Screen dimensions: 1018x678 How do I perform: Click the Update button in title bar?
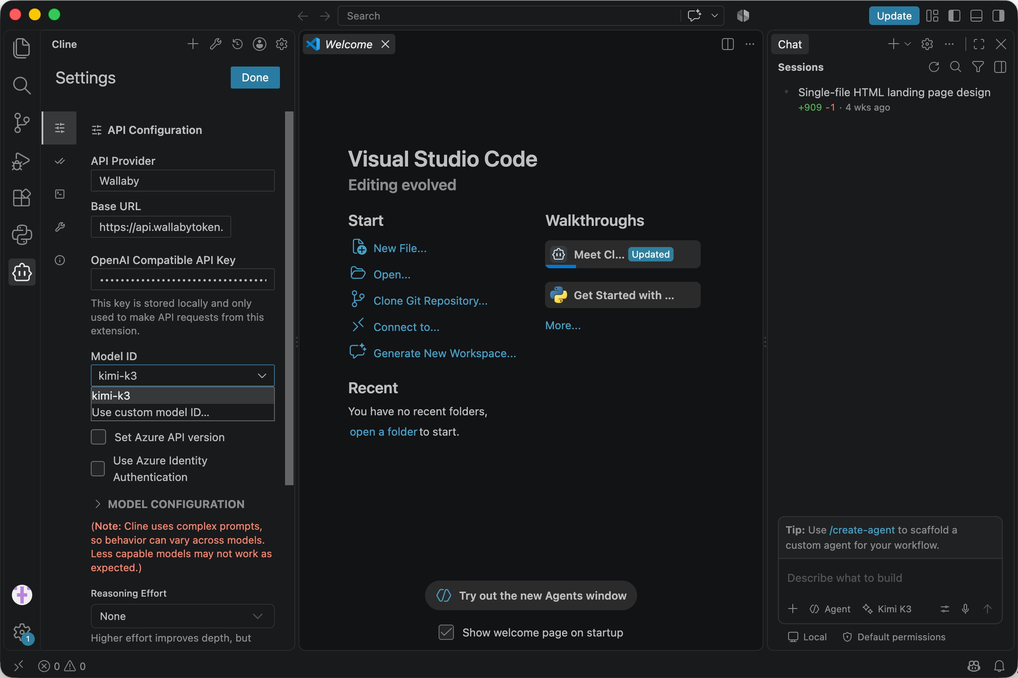[x=894, y=16]
